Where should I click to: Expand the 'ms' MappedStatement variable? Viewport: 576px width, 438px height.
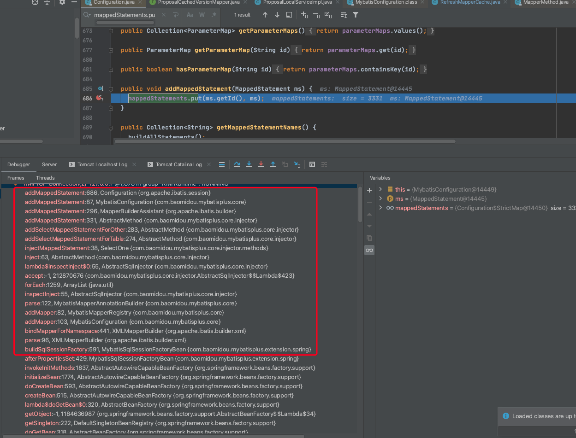coord(380,199)
